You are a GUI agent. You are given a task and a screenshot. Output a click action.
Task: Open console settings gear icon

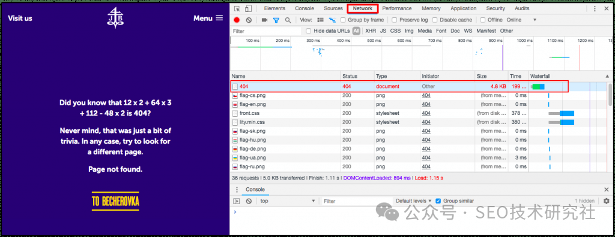[x=607, y=201]
